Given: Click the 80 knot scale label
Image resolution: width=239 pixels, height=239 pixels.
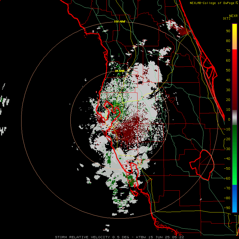Looking at the screenshot, I should [228, 41].
